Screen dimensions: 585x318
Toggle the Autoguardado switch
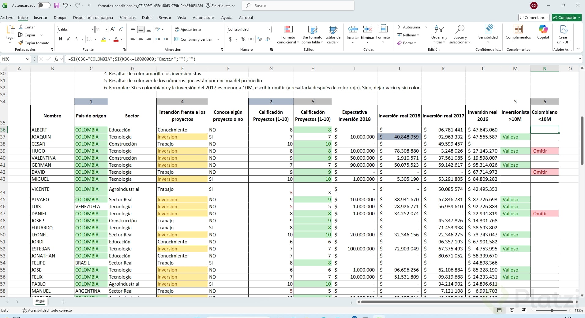point(44,6)
